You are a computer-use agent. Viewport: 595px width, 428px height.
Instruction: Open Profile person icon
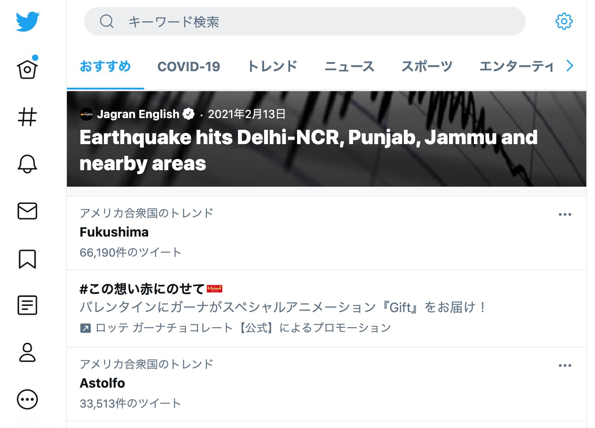coord(27,352)
